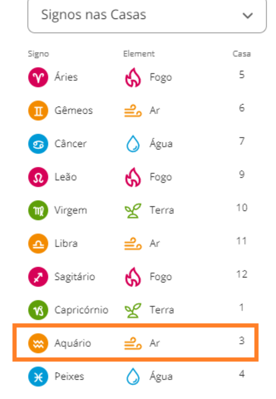Image resolution: width=276 pixels, height=399 pixels.
Task: Click the Fogo flame icon beside Leão
Action: [132, 177]
